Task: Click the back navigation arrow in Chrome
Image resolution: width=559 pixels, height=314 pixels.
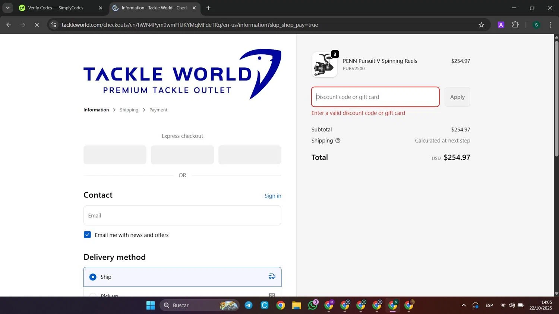Action: (9, 25)
